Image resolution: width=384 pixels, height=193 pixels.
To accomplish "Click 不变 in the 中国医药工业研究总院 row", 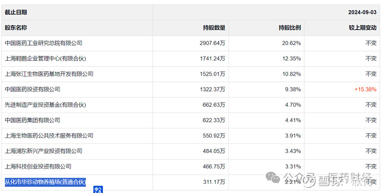I will pyautogui.click(x=371, y=43).
